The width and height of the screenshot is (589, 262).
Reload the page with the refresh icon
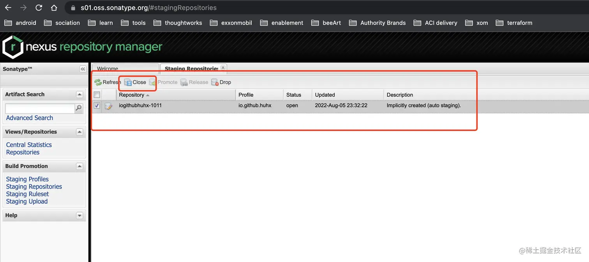[x=39, y=7]
